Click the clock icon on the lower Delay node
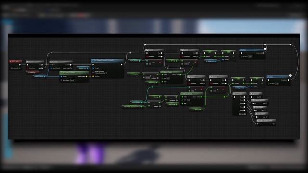The width and height of the screenshot is (308, 173). [x=290, y=76]
